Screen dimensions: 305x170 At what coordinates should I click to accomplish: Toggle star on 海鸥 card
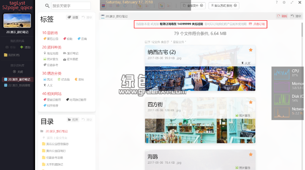point(251,154)
